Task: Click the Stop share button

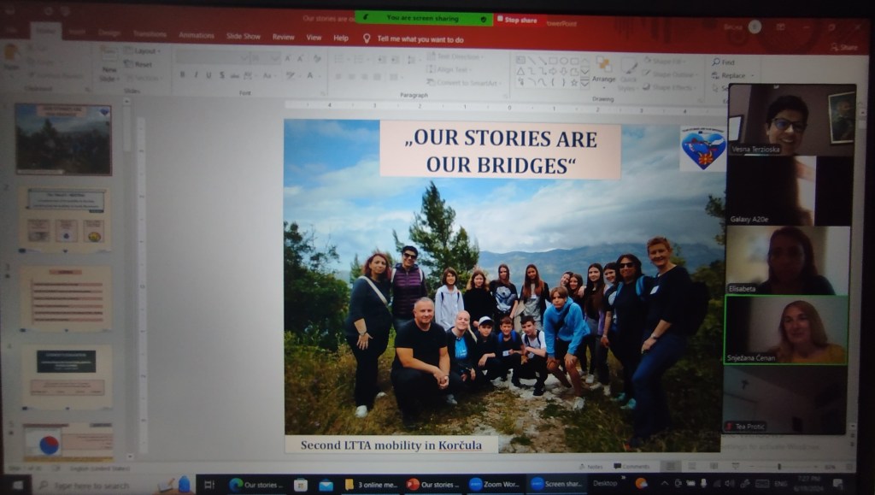Action: (520, 19)
